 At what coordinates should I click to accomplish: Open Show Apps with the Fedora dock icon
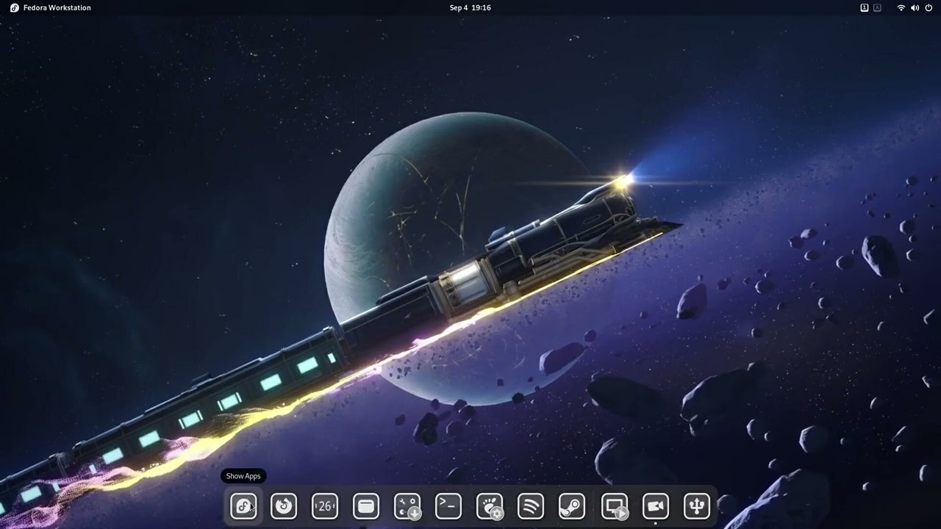[243, 505]
